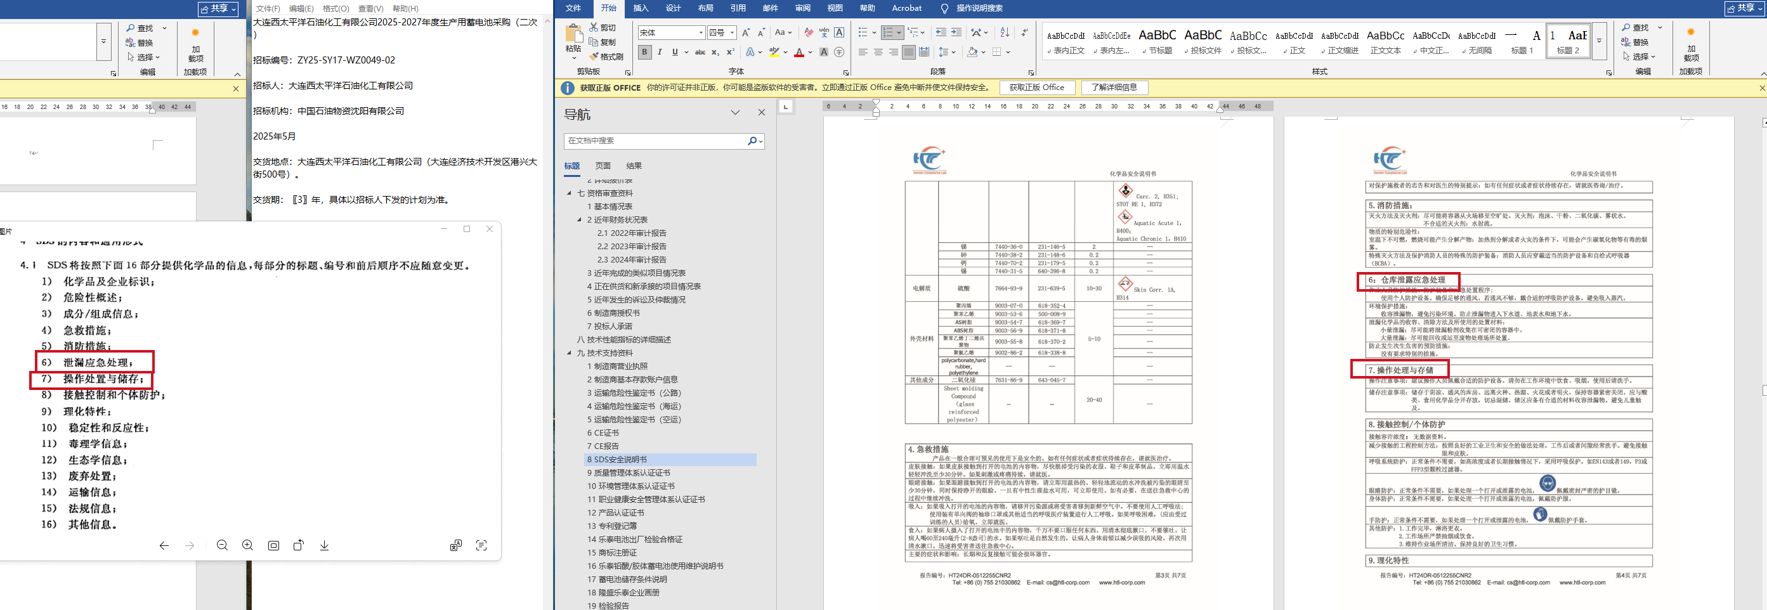1767x610 pixels.
Task: Toggle justified paragraph alignment
Action: pyautogui.click(x=908, y=52)
